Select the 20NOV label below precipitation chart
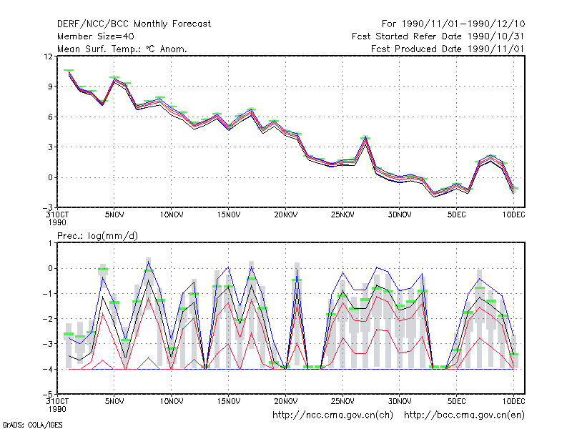The height and width of the screenshot is (429, 572). [285, 401]
